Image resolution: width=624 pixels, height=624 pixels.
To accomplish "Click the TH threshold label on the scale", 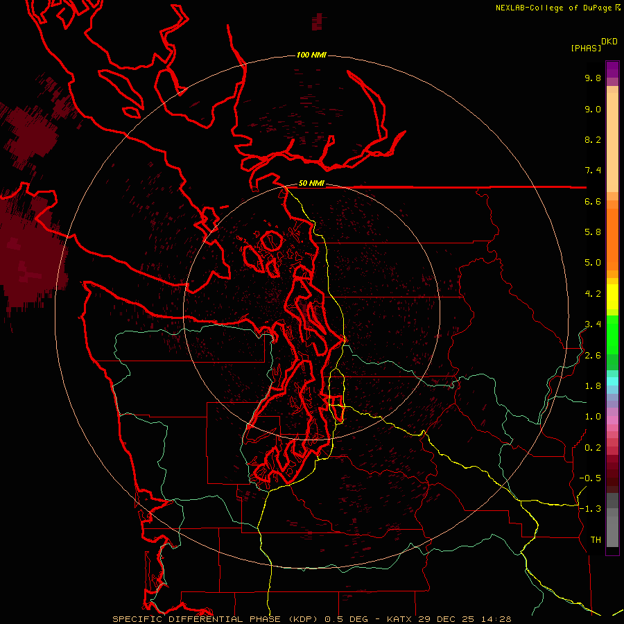I will point(596,540).
